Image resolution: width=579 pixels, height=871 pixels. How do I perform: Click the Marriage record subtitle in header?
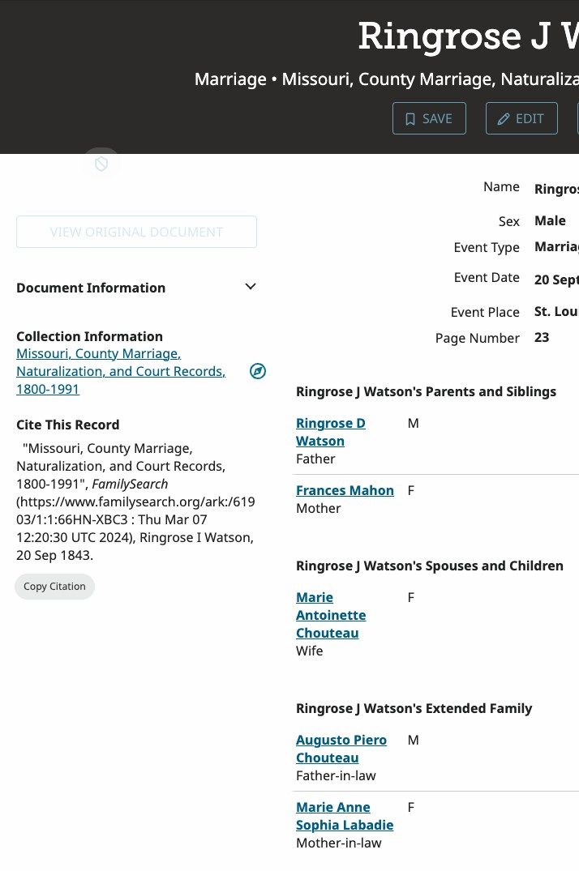387,79
